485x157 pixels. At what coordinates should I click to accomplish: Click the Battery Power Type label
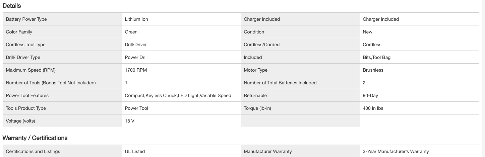click(26, 19)
